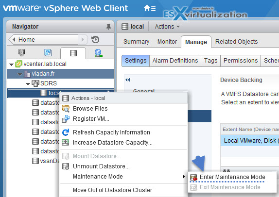Image resolution: width=279 pixels, height=197 pixels.
Task: Click the Increase Datastore Capacity icon
Action: [65, 143]
